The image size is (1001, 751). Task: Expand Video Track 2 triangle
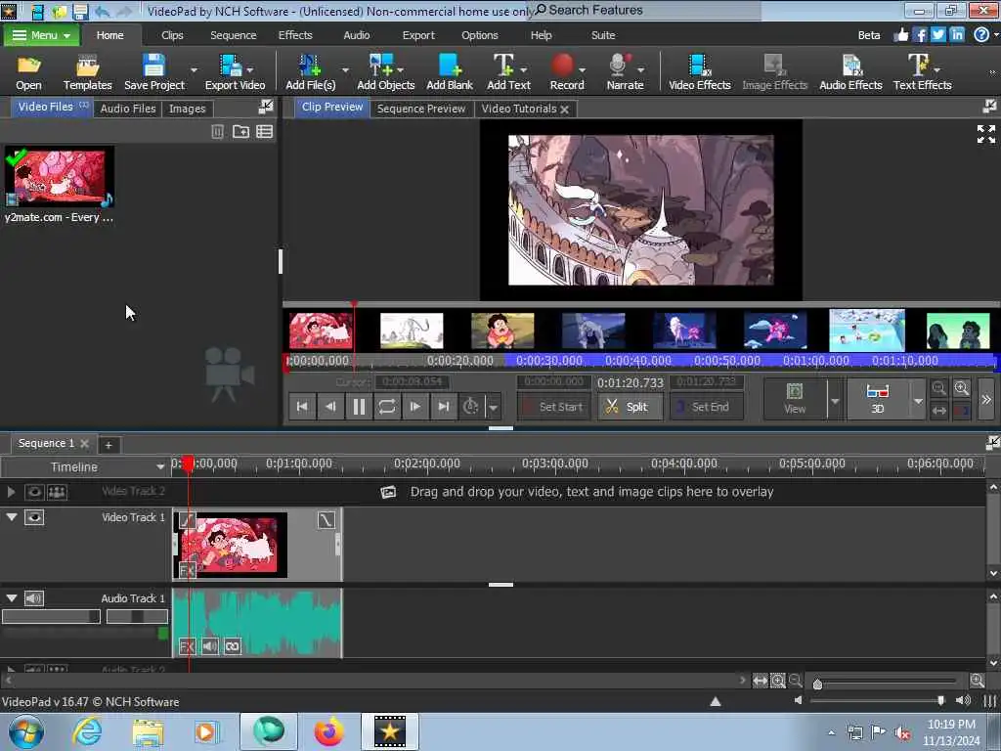(x=11, y=492)
